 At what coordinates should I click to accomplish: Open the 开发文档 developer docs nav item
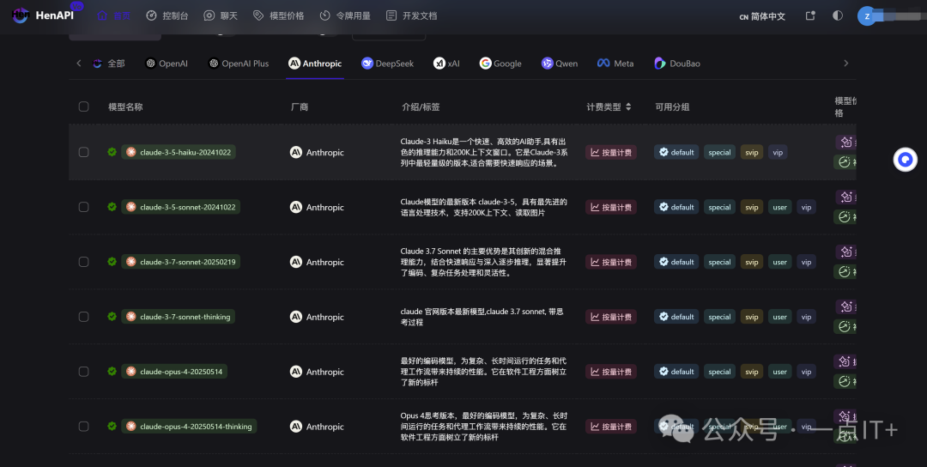click(x=411, y=16)
